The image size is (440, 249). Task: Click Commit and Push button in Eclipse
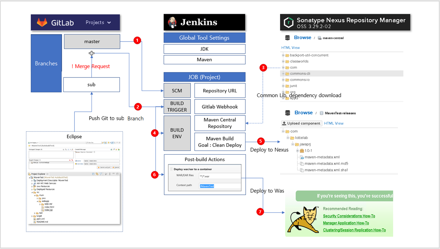104,167
